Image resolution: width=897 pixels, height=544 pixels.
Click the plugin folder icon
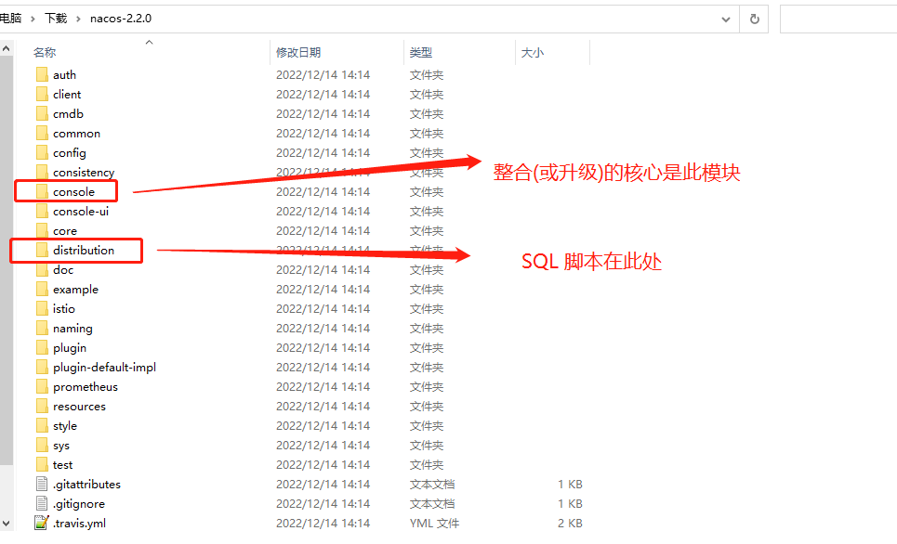pos(42,347)
